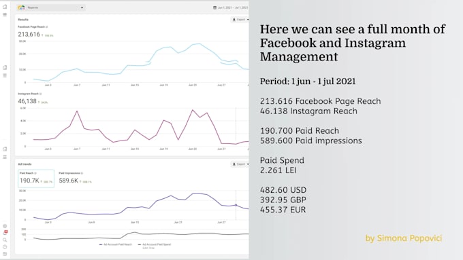
Task: Click the highlighted data point on Paid Reach line
Action: click(x=236, y=205)
